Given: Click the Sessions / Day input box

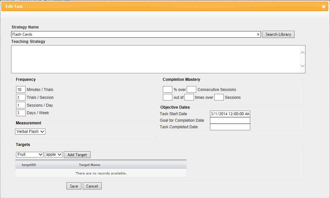Looking at the screenshot, I should (x=21, y=105).
